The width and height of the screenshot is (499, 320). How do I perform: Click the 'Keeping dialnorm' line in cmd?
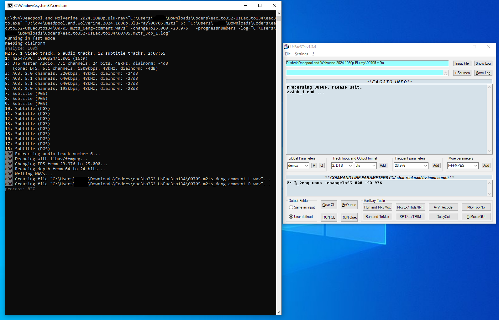pyautogui.click(x=25, y=43)
